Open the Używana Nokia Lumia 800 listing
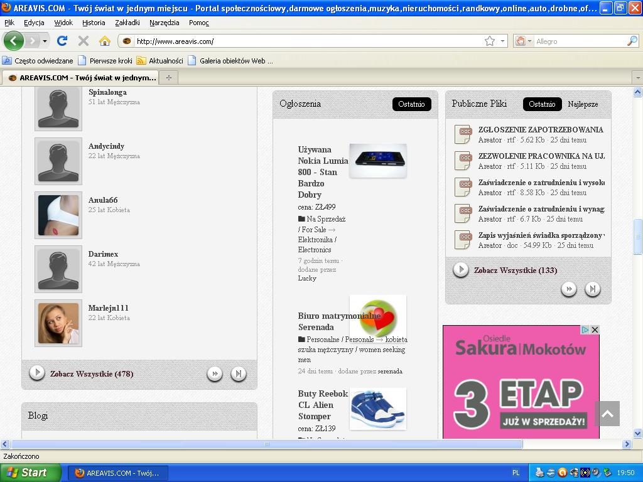Viewport: 643px width, 482px height. [323, 172]
